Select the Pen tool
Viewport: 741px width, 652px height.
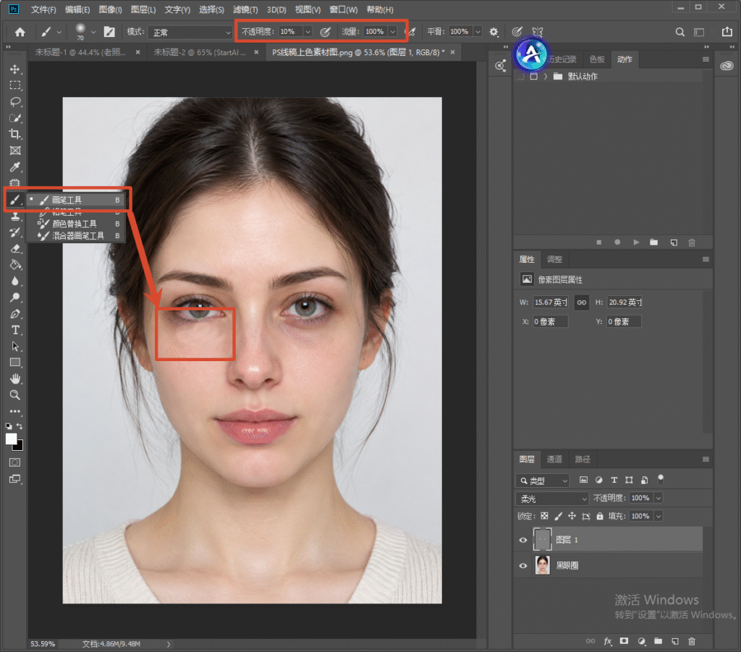[15, 314]
